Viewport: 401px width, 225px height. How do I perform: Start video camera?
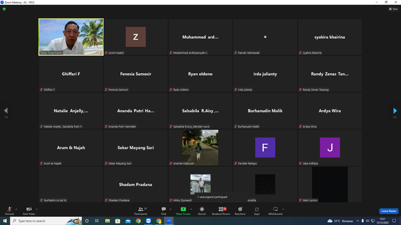(29, 211)
